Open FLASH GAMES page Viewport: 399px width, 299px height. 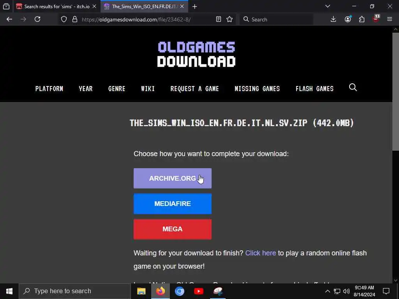[314, 89]
